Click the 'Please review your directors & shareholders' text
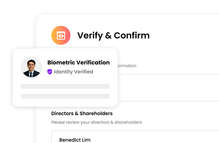Viewport: 219px width, 143px height. click(x=96, y=122)
